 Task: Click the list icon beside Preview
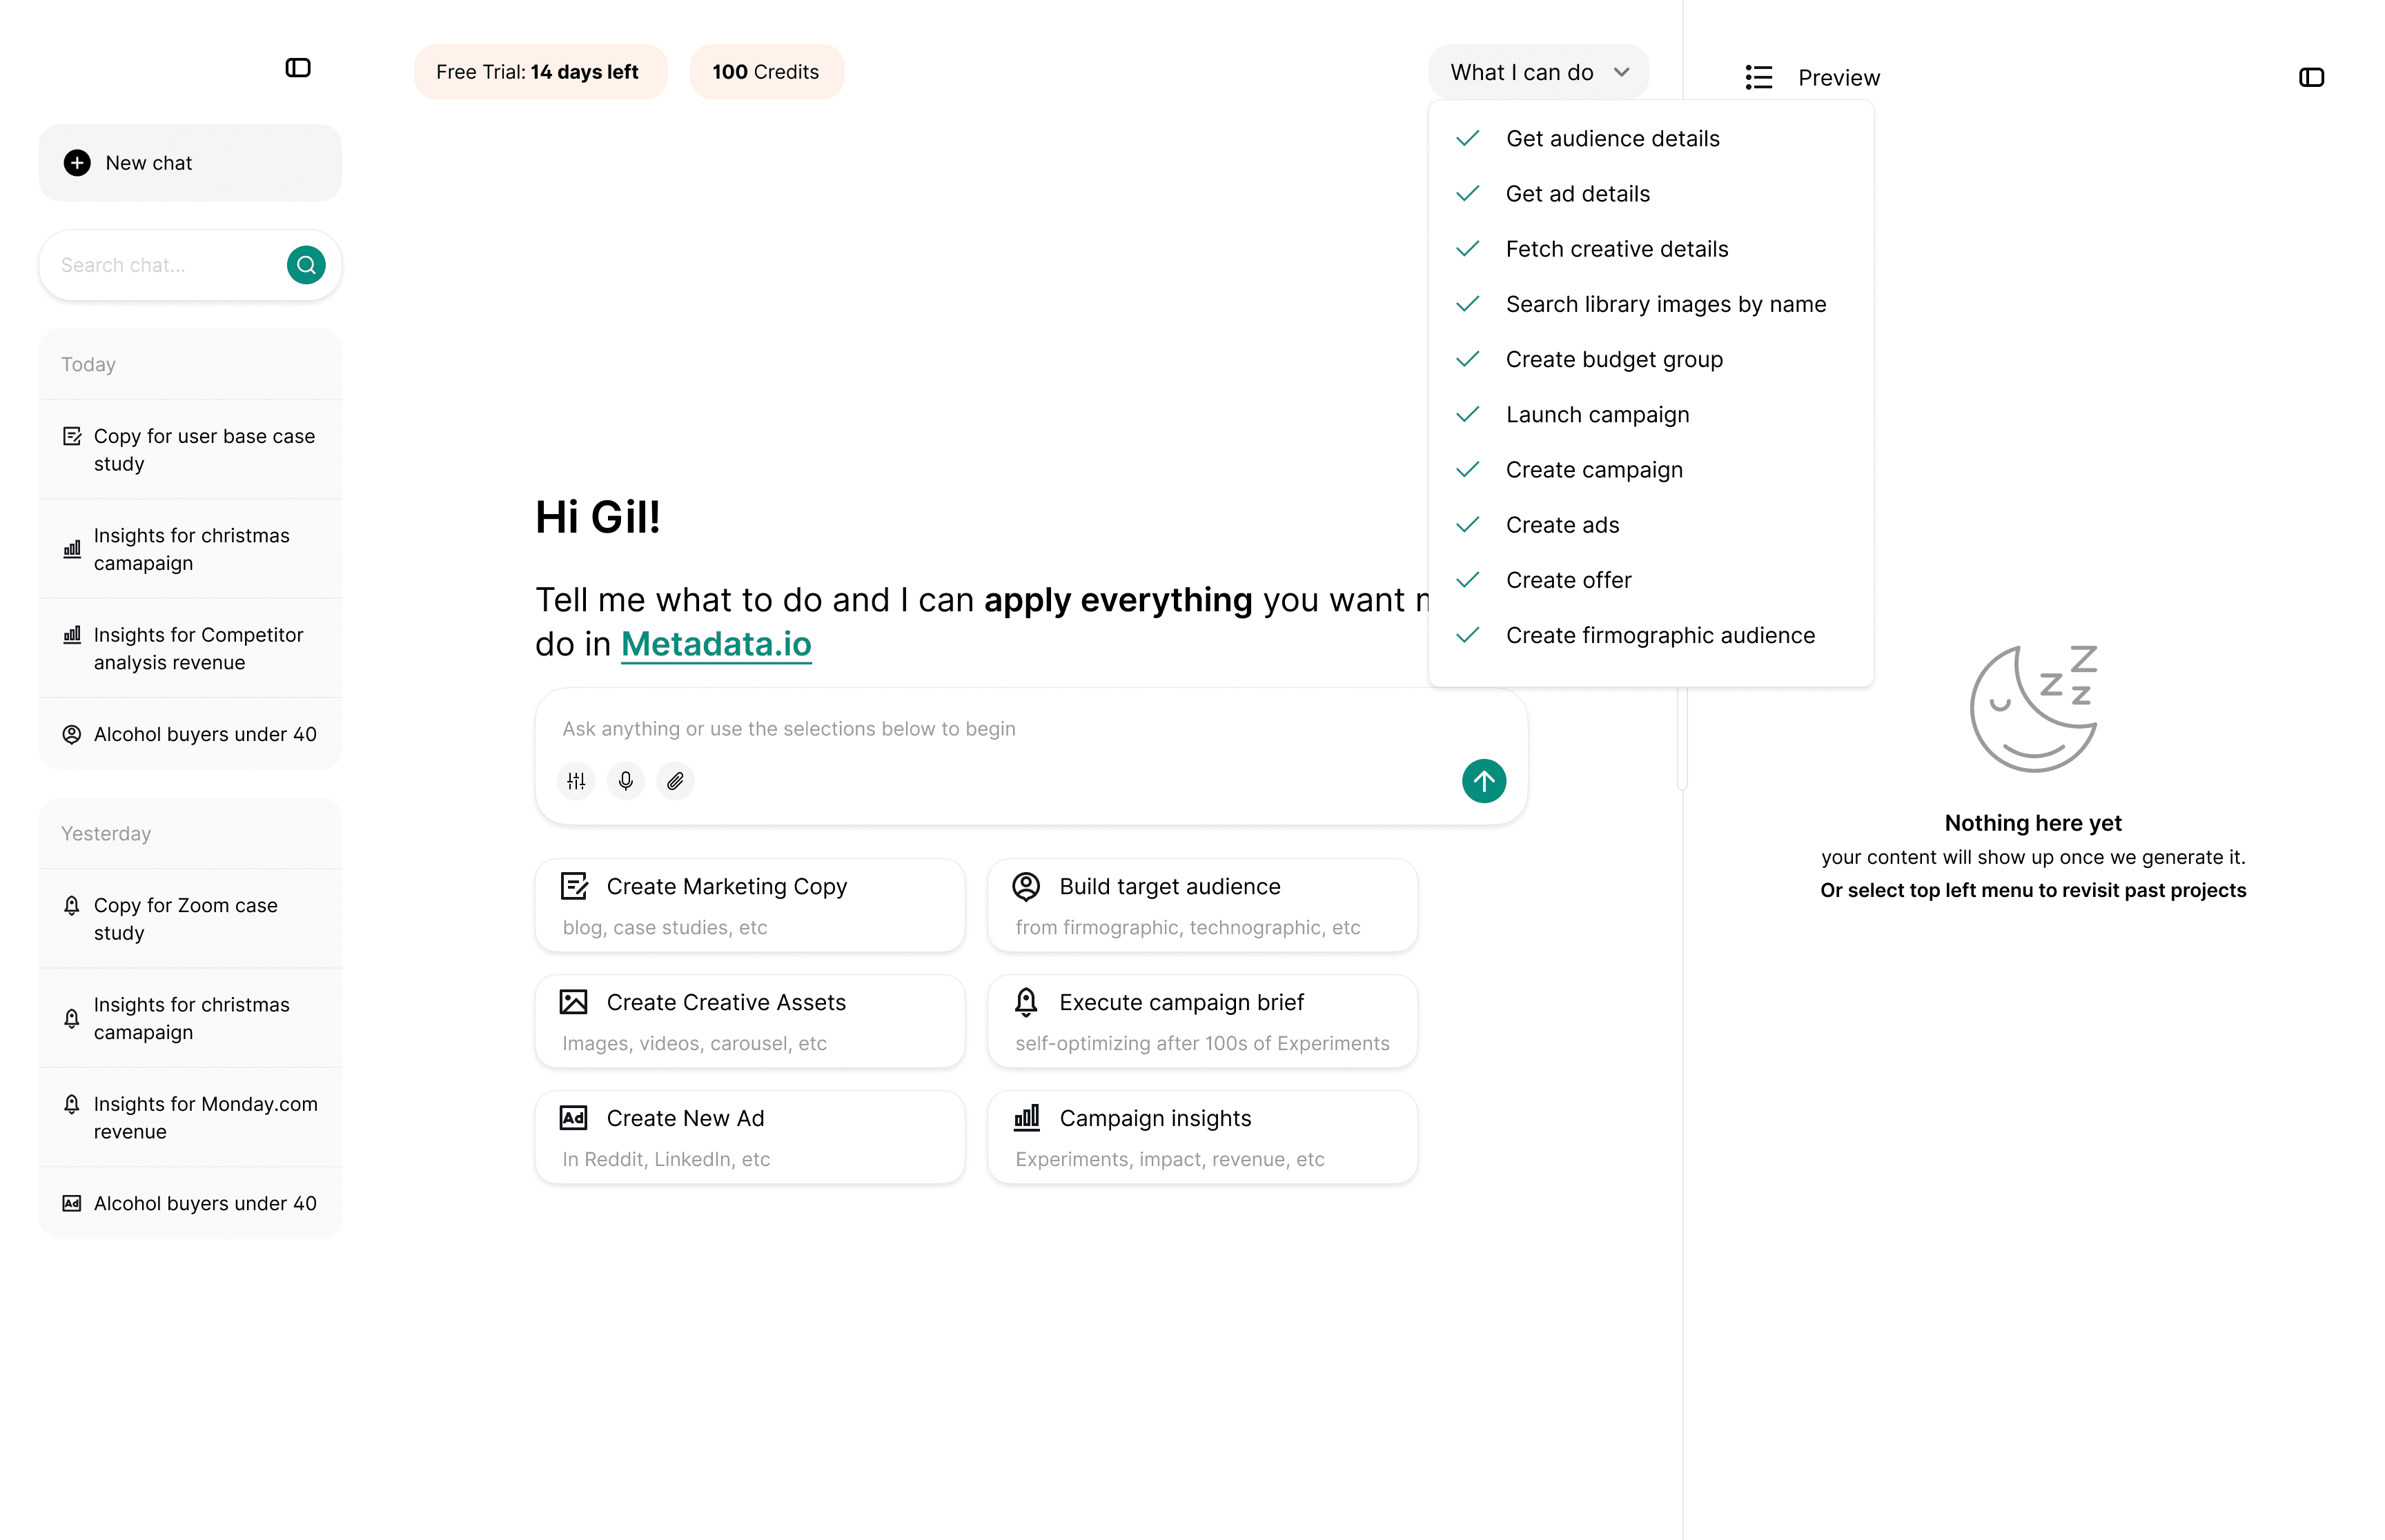coord(1758,77)
